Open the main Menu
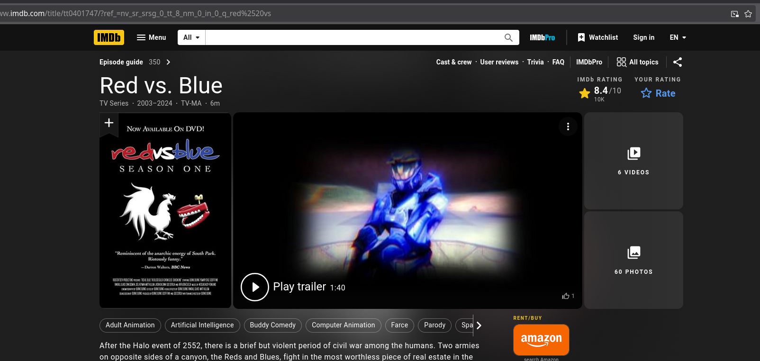This screenshot has width=760, height=361. tap(151, 37)
